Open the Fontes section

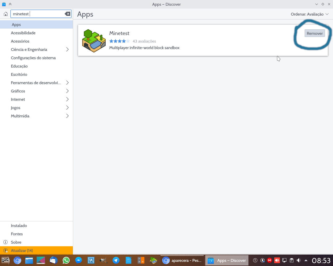click(36, 234)
